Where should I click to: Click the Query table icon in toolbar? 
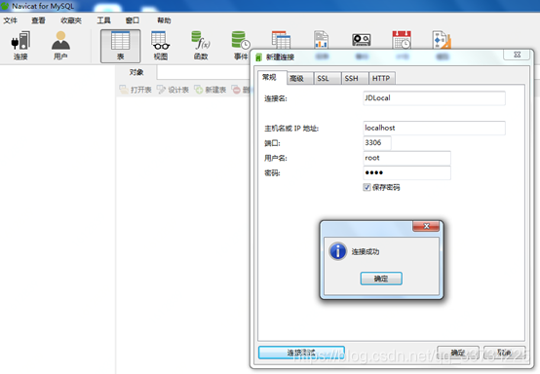click(x=281, y=40)
